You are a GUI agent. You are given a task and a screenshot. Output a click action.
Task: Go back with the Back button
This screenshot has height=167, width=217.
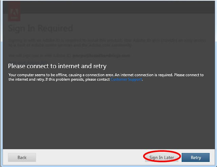(x=22, y=157)
